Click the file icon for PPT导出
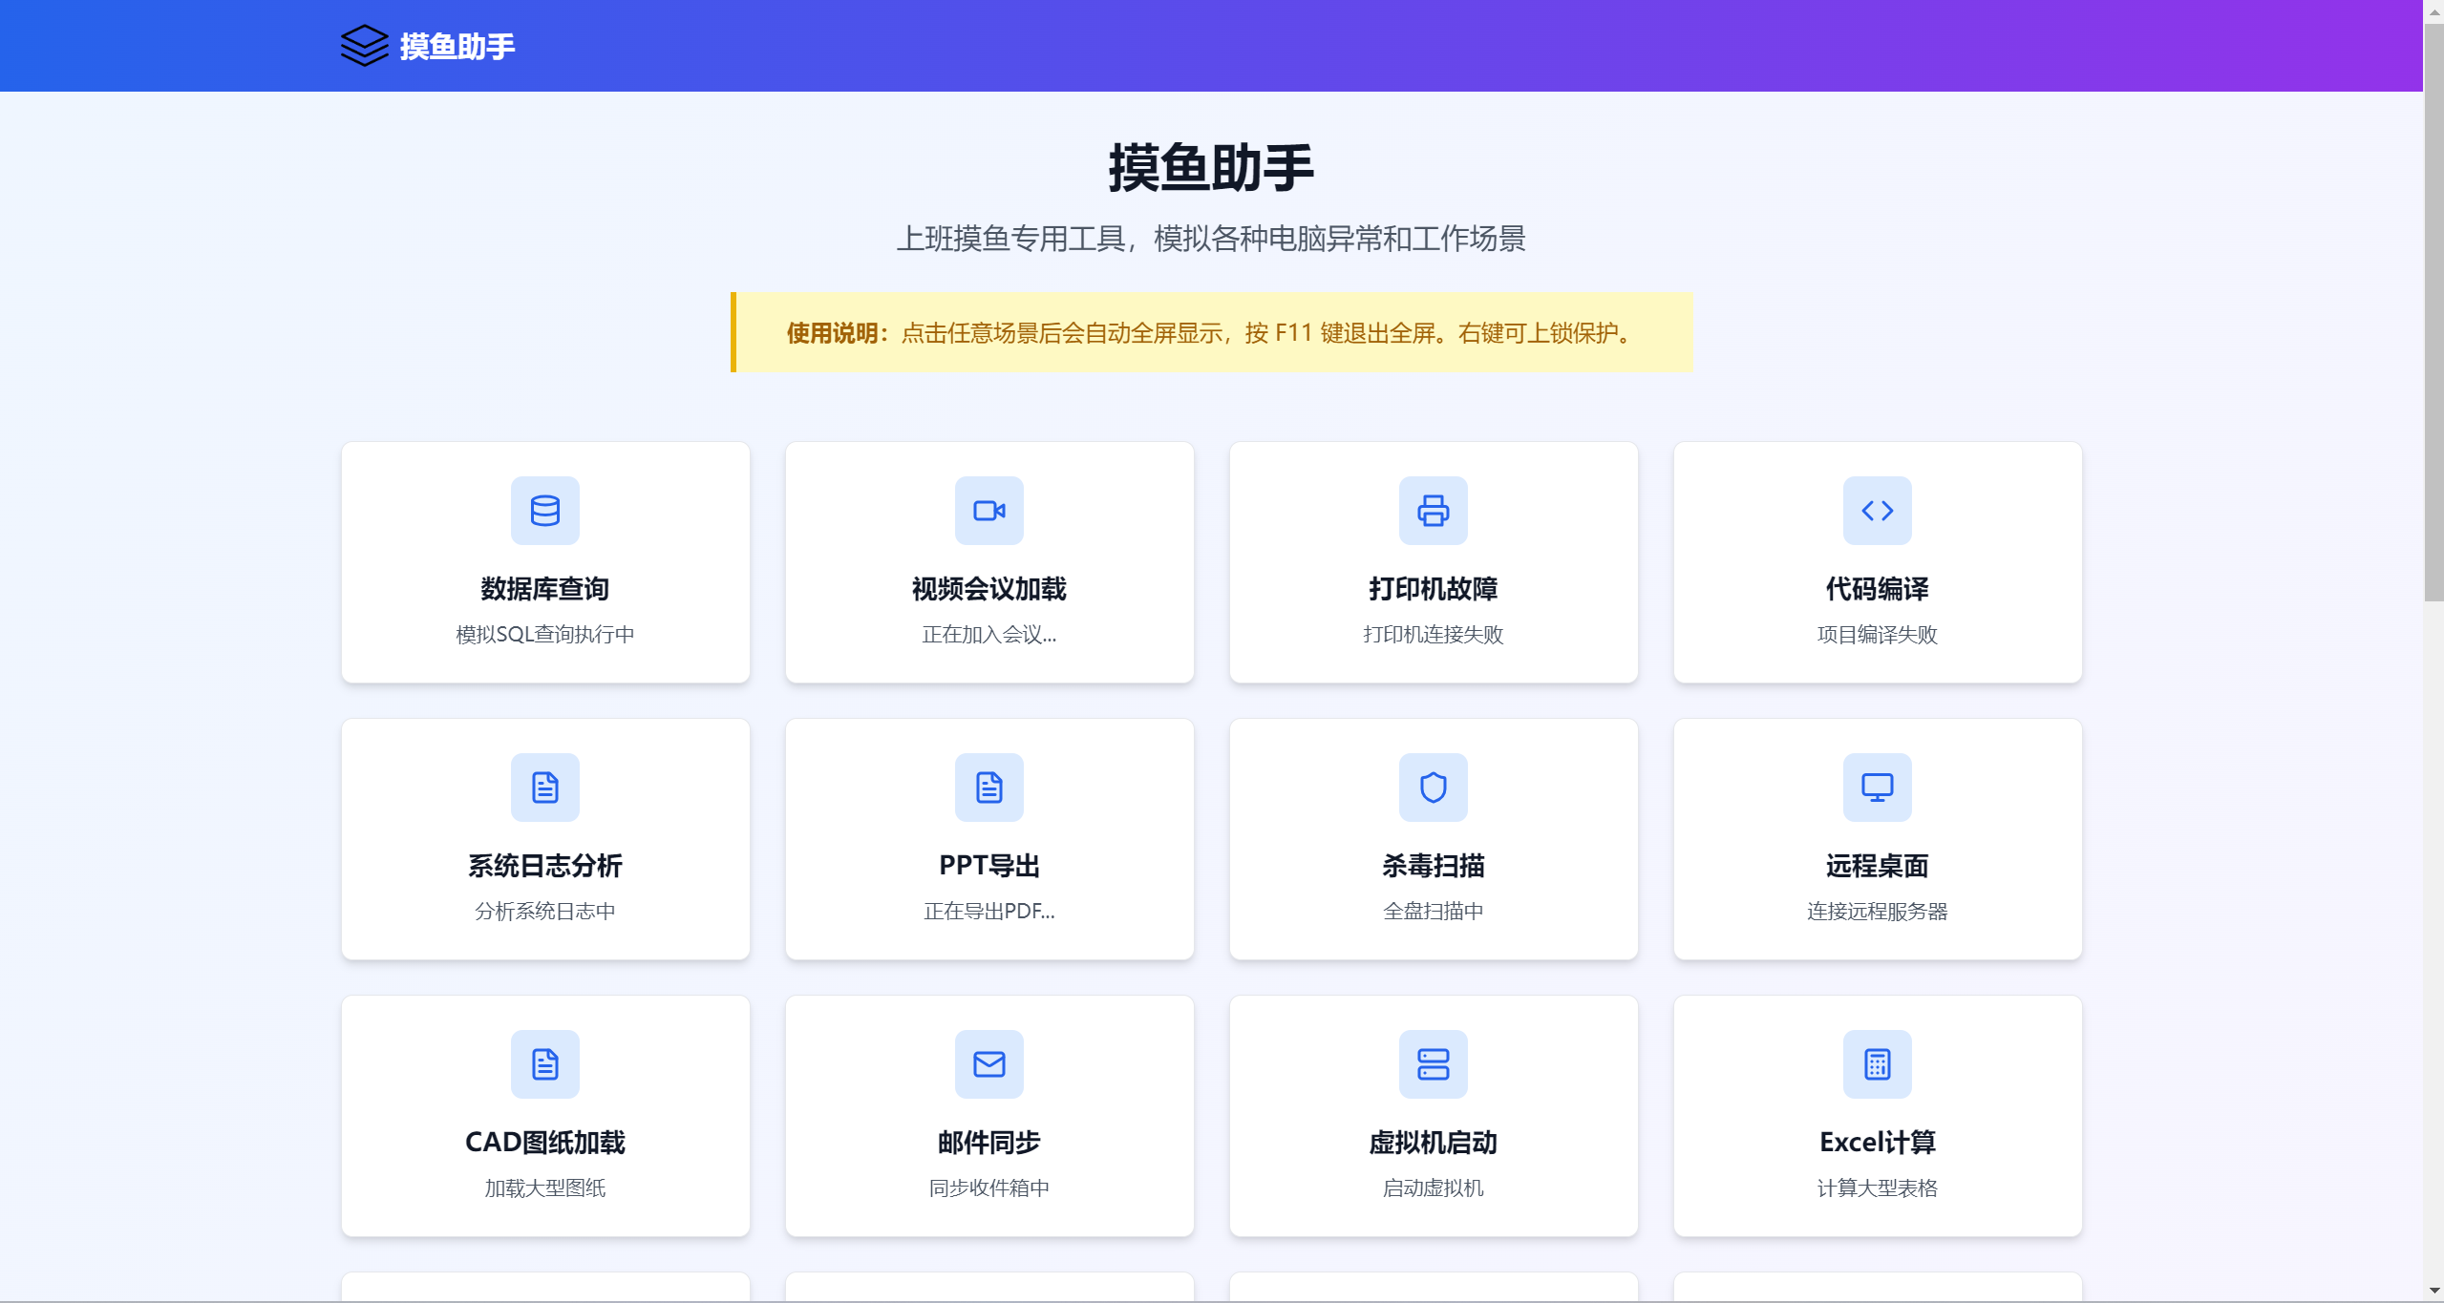The width and height of the screenshot is (2444, 1303). pyautogui.click(x=988, y=788)
